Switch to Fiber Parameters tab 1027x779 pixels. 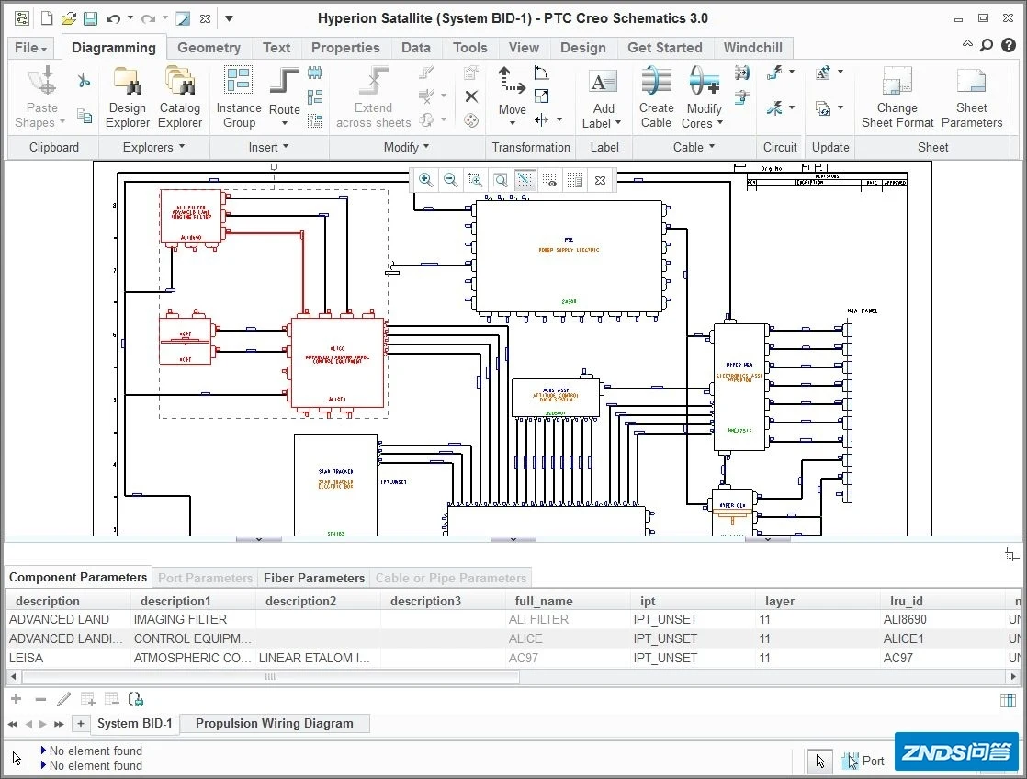tap(314, 578)
